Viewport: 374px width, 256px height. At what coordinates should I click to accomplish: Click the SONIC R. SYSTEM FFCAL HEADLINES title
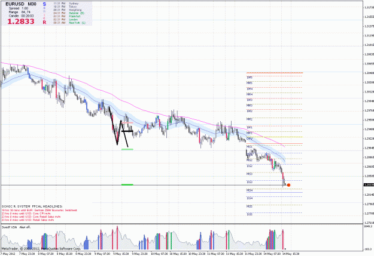point(32,206)
